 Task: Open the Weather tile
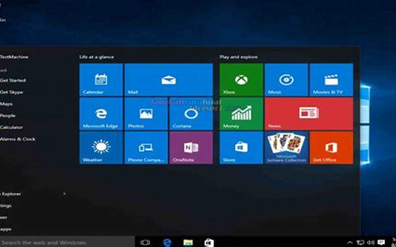pos(101,148)
